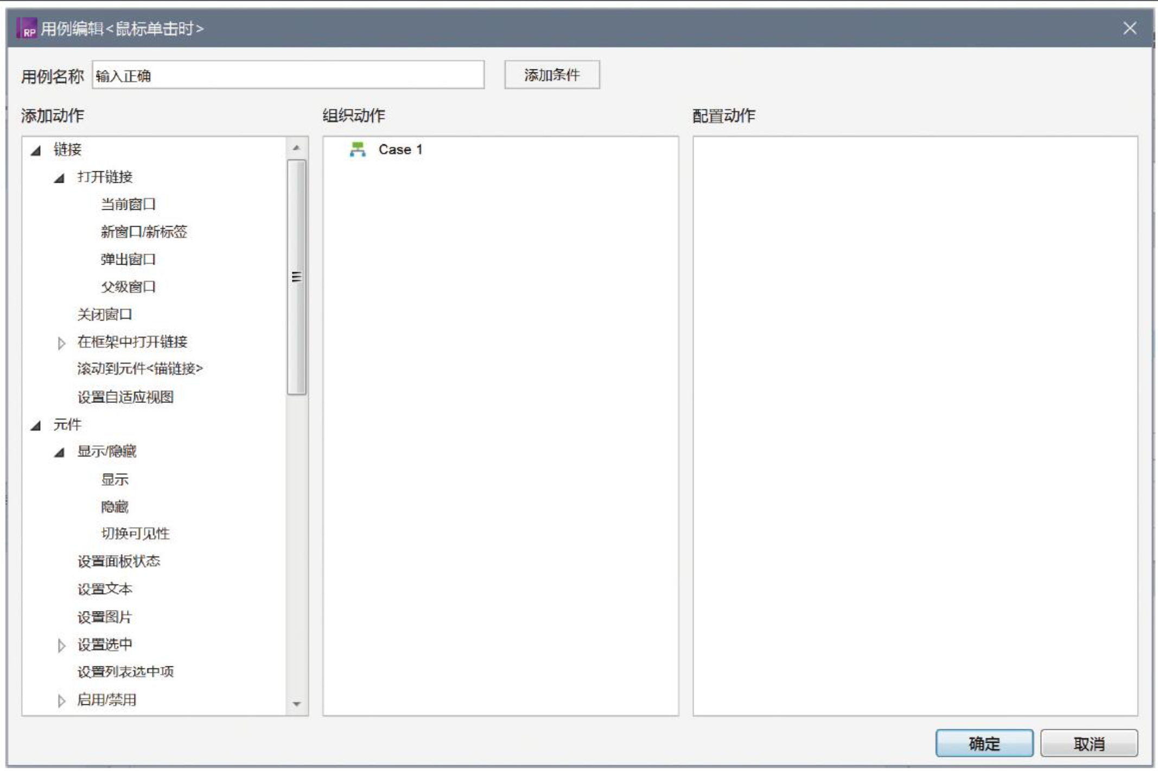Collapse the 元件 tree group
The image size is (1158, 771).
coord(36,426)
